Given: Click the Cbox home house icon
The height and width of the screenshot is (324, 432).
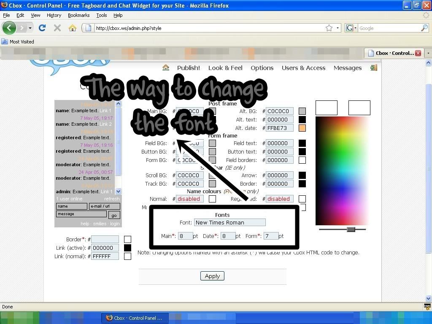Looking at the screenshot, I should tap(166, 67).
